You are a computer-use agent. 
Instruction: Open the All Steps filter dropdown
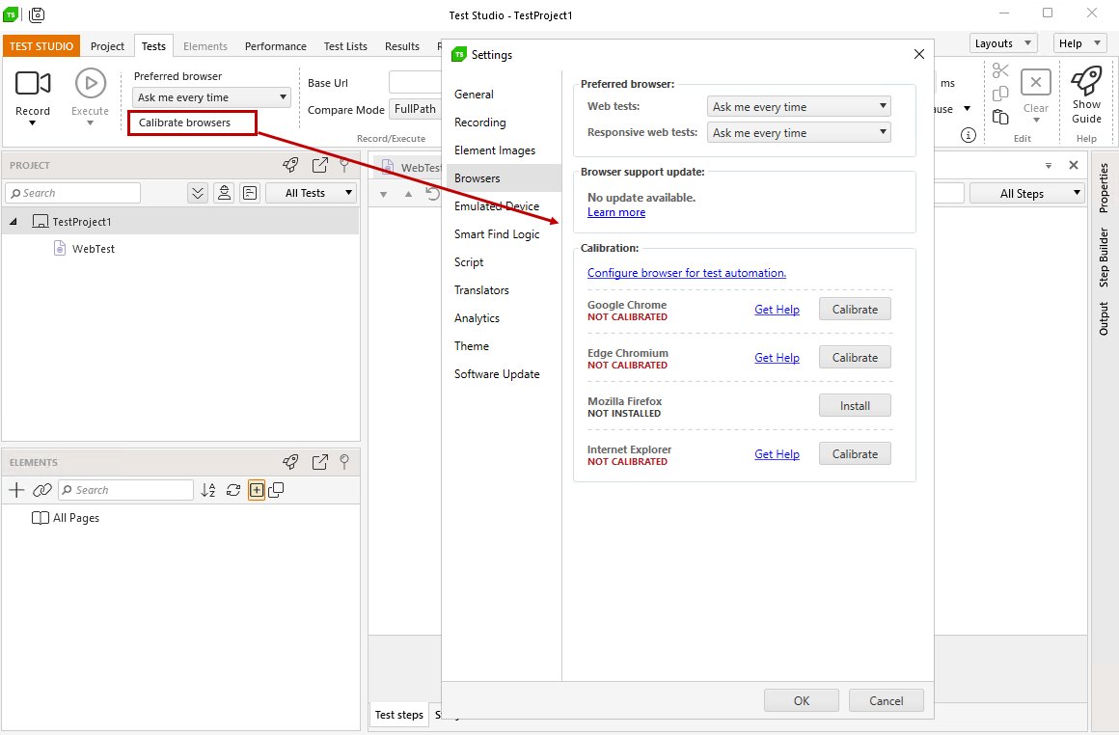1027,193
